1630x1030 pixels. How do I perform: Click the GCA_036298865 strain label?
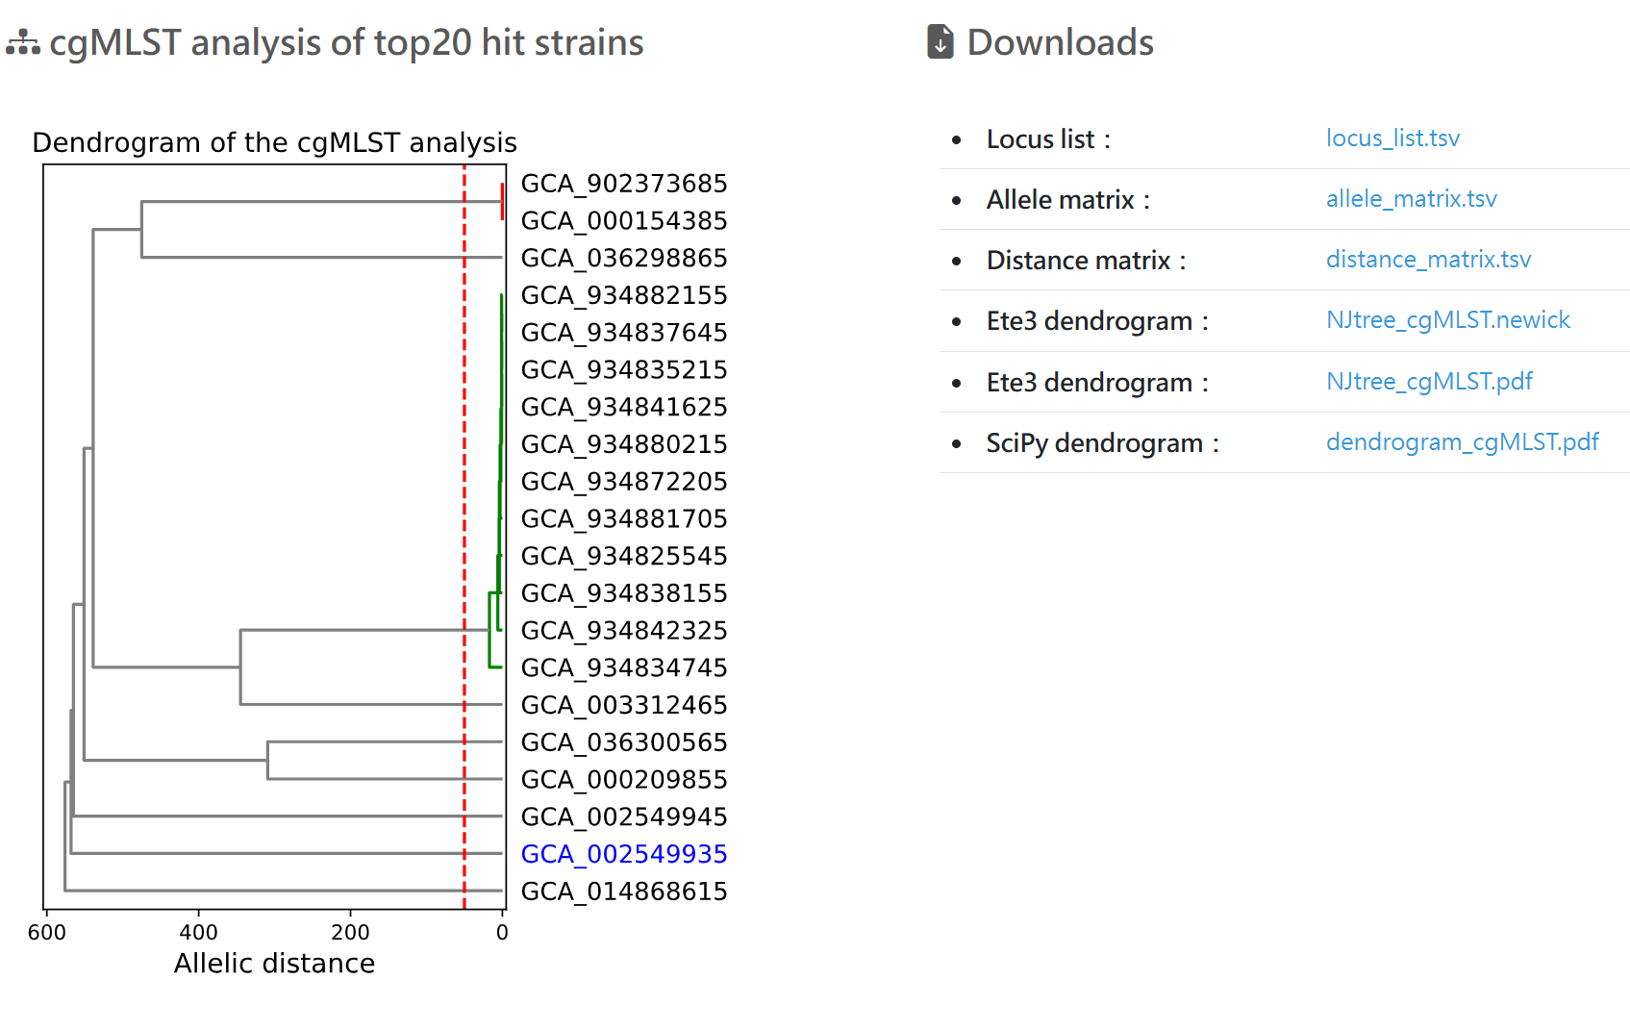click(x=623, y=258)
